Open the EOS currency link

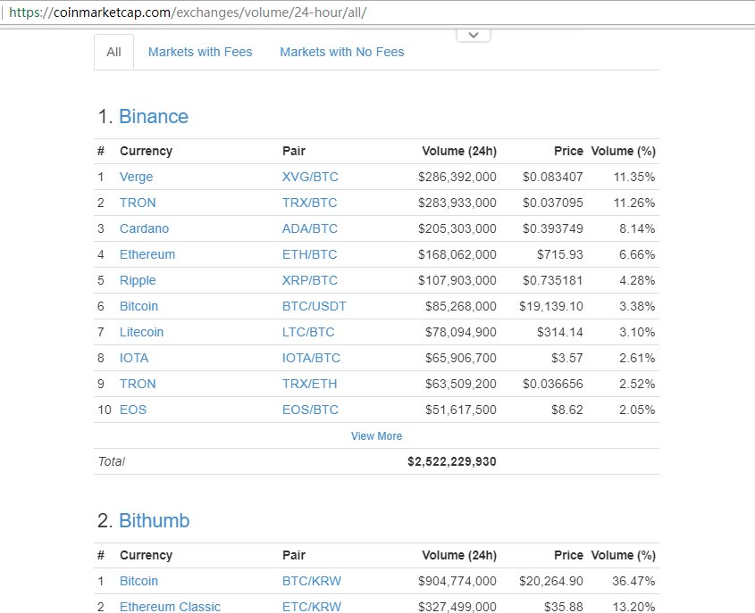133,410
